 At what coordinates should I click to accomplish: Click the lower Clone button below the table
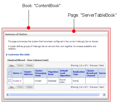20,87
